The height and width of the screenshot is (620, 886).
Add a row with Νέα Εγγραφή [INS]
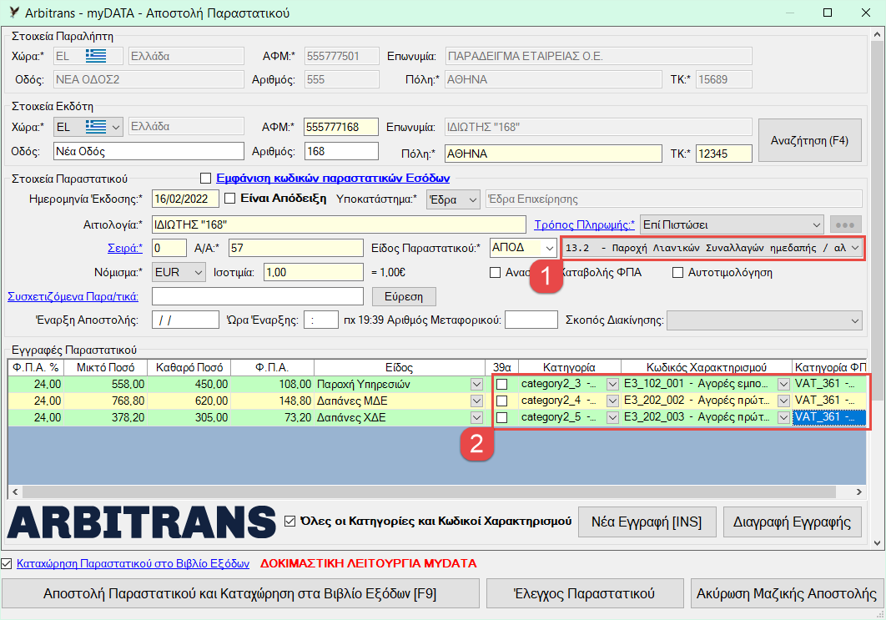(x=647, y=522)
